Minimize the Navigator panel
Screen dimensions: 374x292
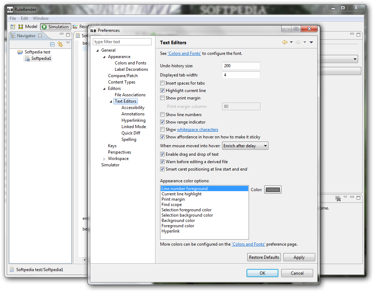click(62, 34)
